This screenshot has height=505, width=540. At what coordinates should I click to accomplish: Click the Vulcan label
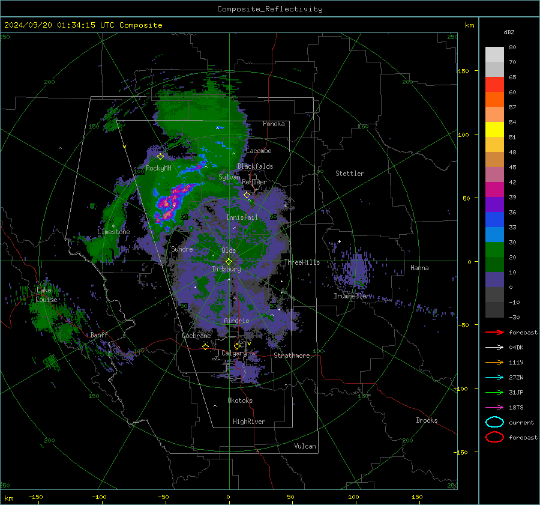(x=305, y=446)
